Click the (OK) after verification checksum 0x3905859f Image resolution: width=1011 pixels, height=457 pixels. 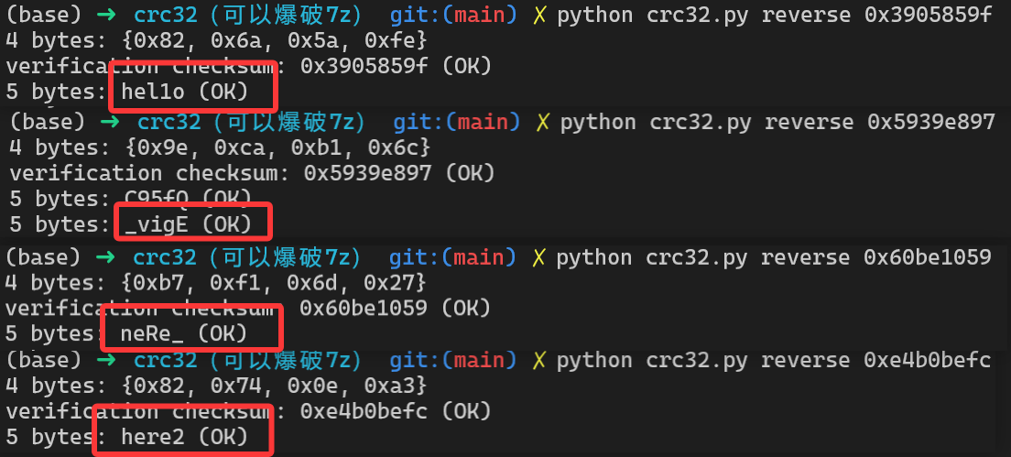466,66
